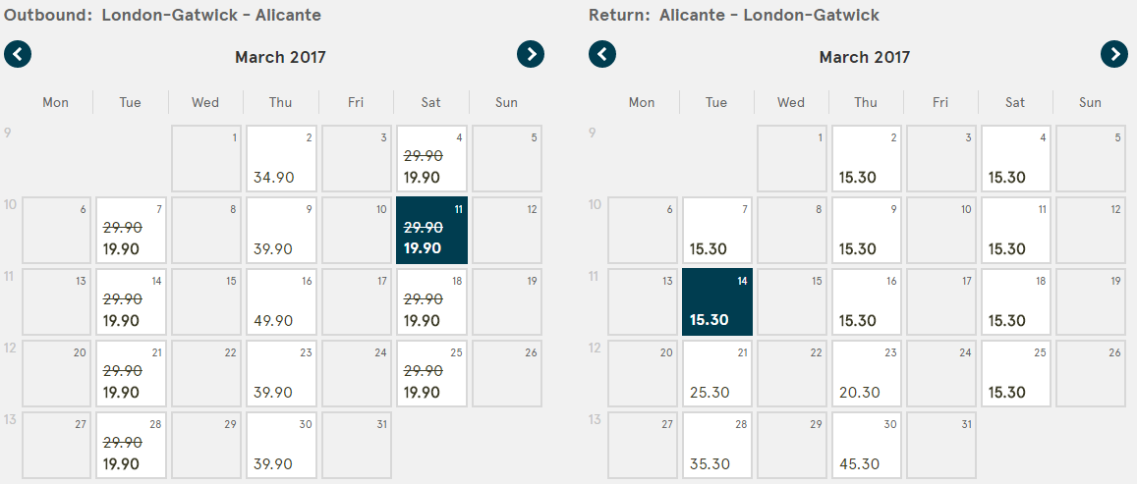Select outbound March 2 fare 34.90
Image resolution: width=1137 pixels, height=484 pixels.
[x=281, y=159]
